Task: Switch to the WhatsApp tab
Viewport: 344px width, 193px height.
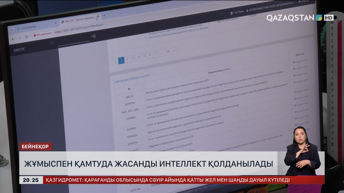Action: coord(30,27)
